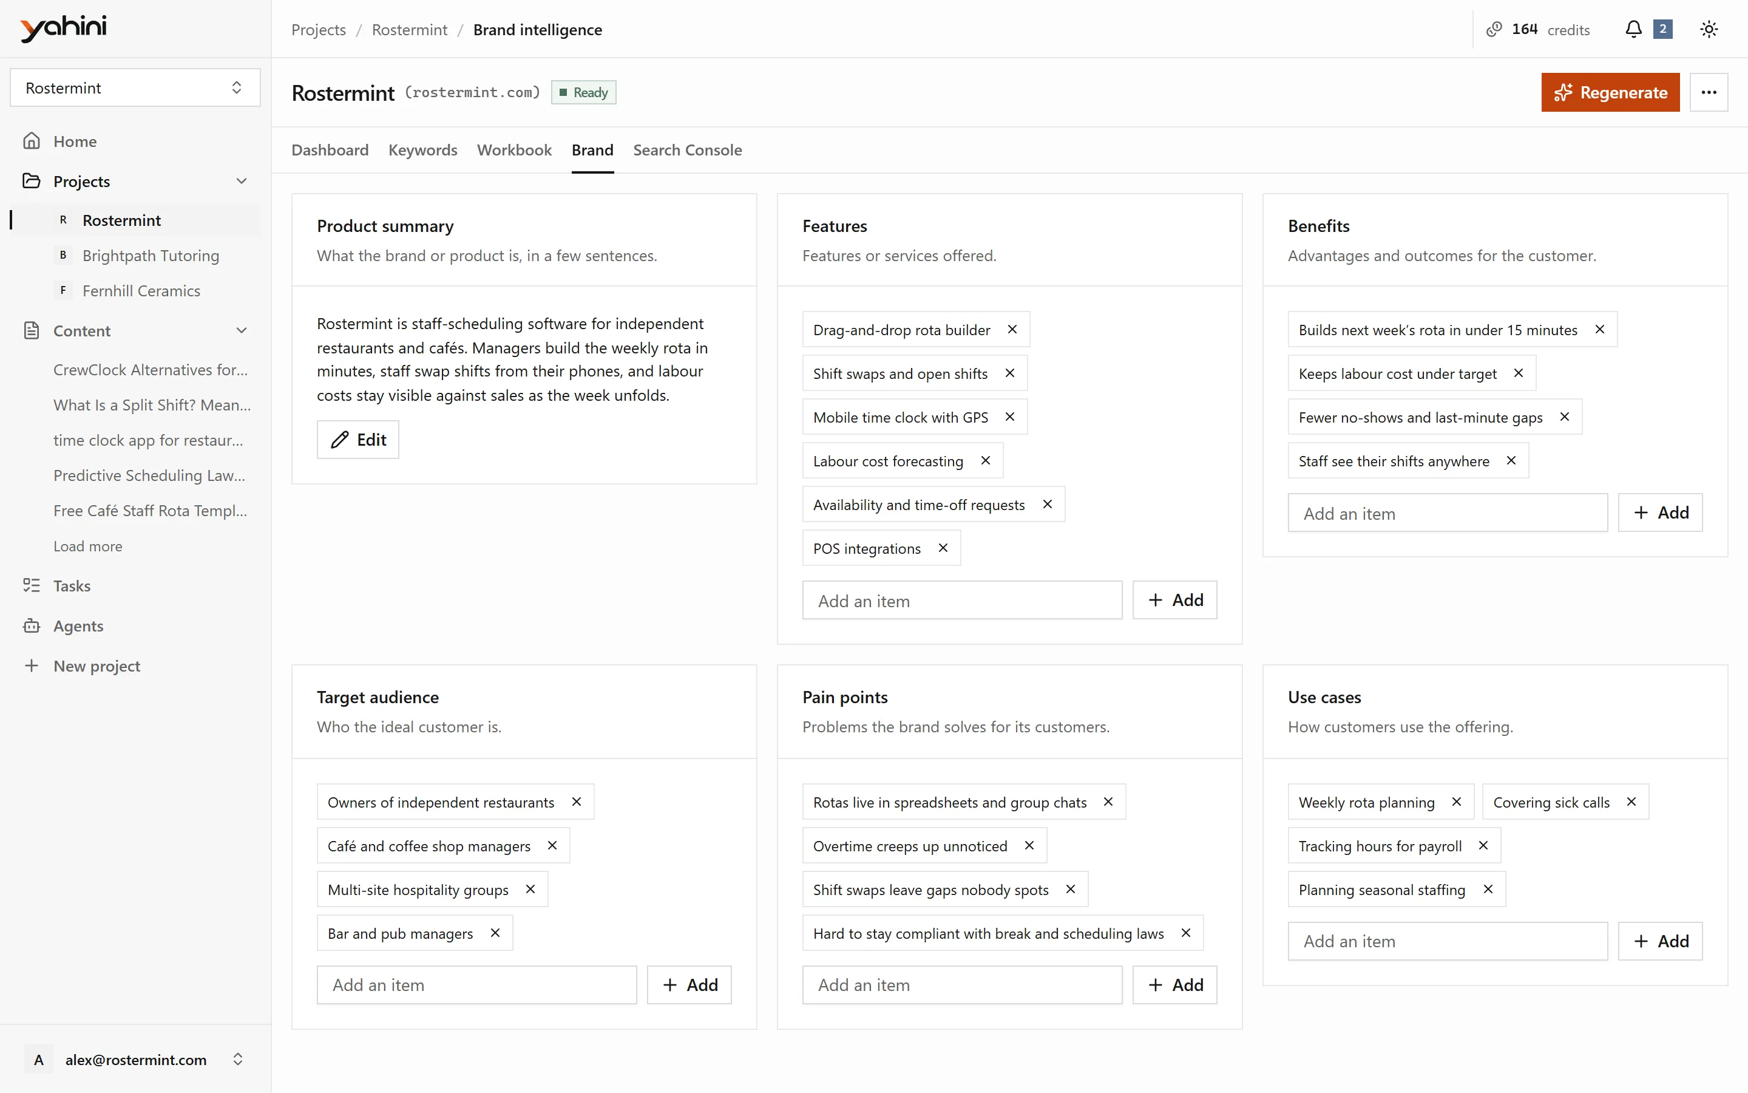Collapse the Projects section chevron
This screenshot has height=1093, width=1748.
point(241,181)
